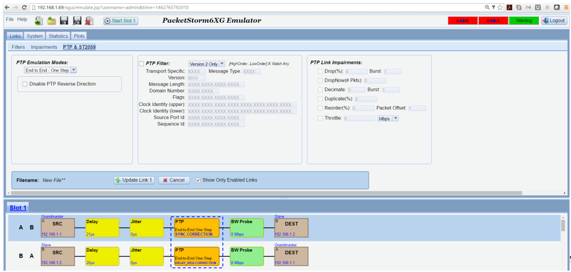Select the DEST block at 192.168.1.2
The width and height of the screenshot is (571, 272).
point(292,228)
